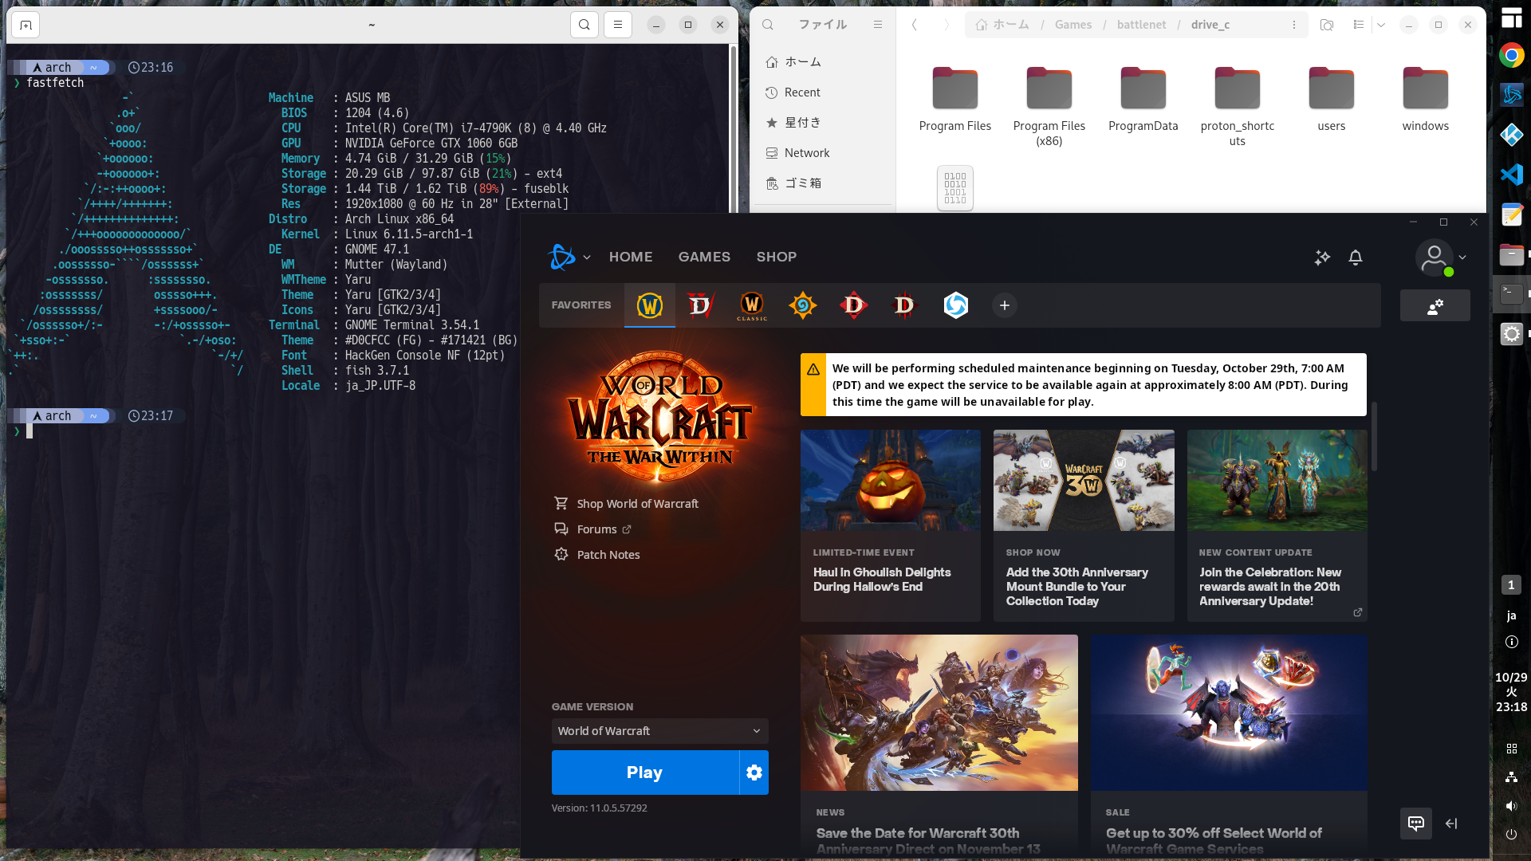
Task: Open volume control in side panel
Action: tap(1511, 806)
